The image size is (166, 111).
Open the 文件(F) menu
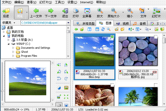pyautogui.click(x=6, y=2)
